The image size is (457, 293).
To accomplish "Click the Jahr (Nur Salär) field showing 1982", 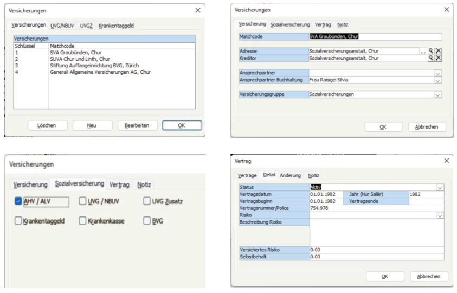I will coord(427,194).
